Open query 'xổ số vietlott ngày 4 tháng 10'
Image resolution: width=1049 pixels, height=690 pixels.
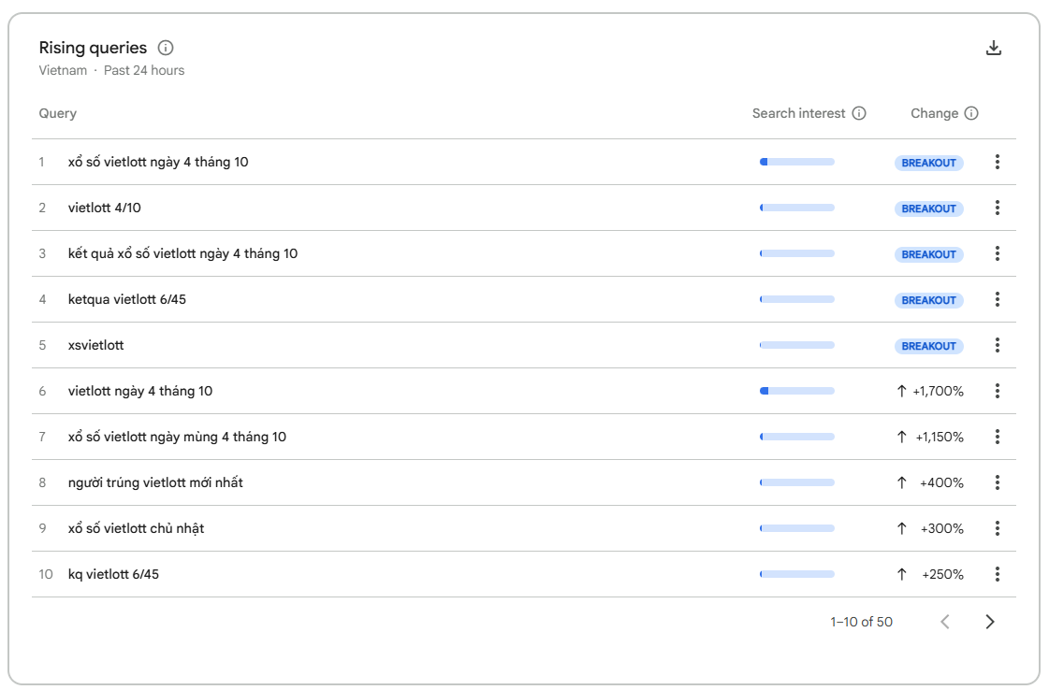click(x=158, y=162)
